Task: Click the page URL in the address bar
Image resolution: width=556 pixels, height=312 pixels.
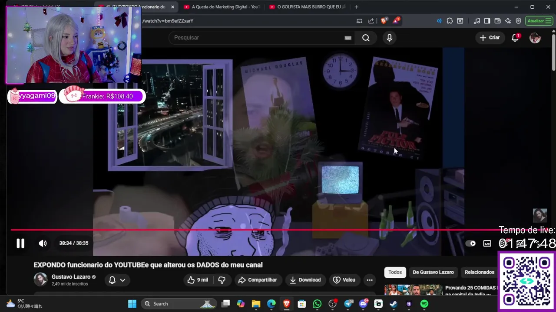Action: pyautogui.click(x=168, y=21)
